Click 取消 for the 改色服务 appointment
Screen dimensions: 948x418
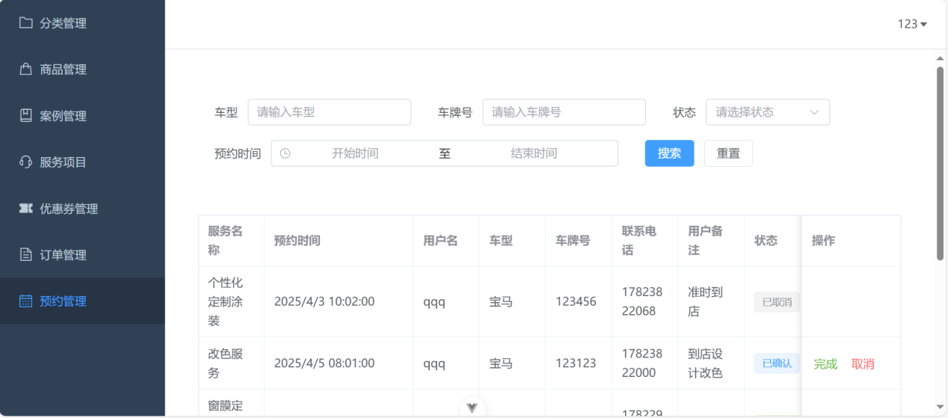click(x=863, y=364)
